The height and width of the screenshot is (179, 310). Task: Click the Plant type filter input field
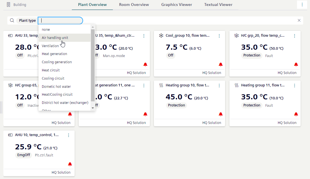[x=61, y=20]
